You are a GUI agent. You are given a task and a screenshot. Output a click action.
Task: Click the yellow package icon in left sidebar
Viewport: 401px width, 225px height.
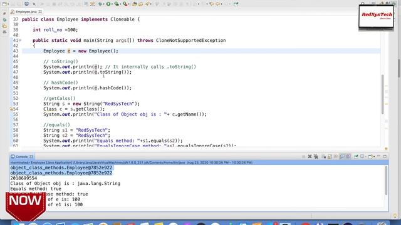click(4, 26)
